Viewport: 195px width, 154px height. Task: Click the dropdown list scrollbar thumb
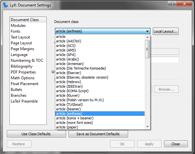pos(147,49)
